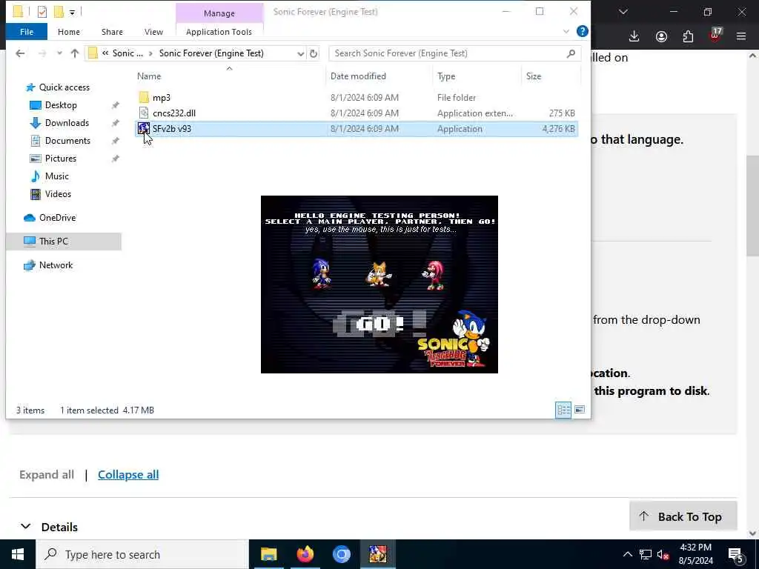Expand the address bar history dropdown

point(301,53)
